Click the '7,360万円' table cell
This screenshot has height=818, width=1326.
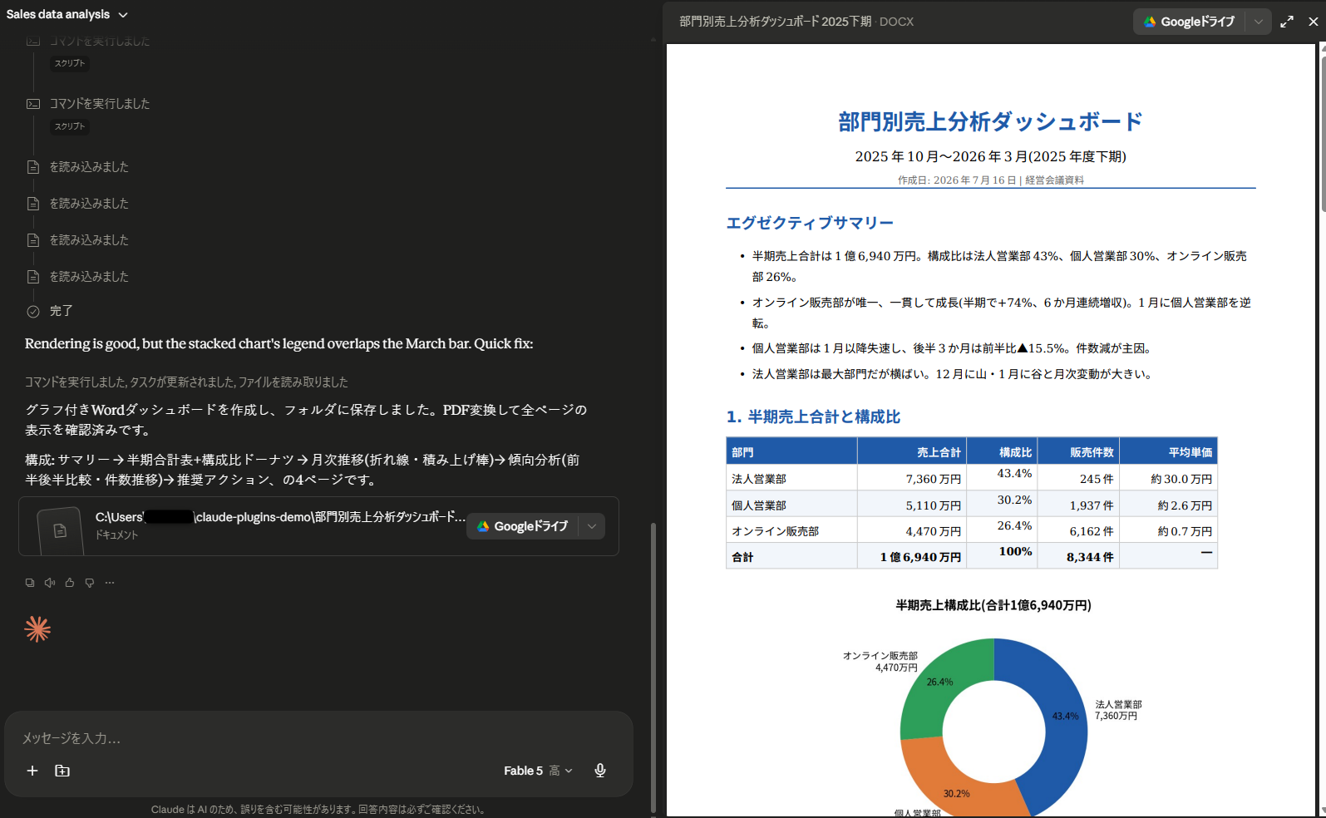coord(934,479)
